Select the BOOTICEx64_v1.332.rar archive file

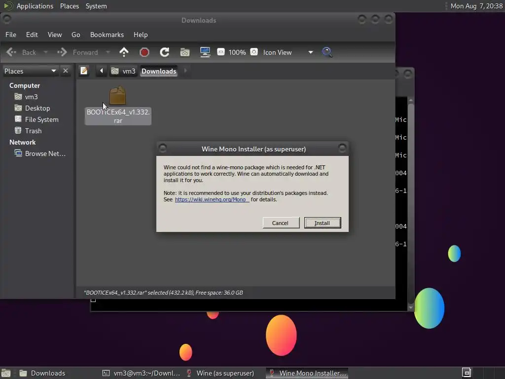[118, 105]
